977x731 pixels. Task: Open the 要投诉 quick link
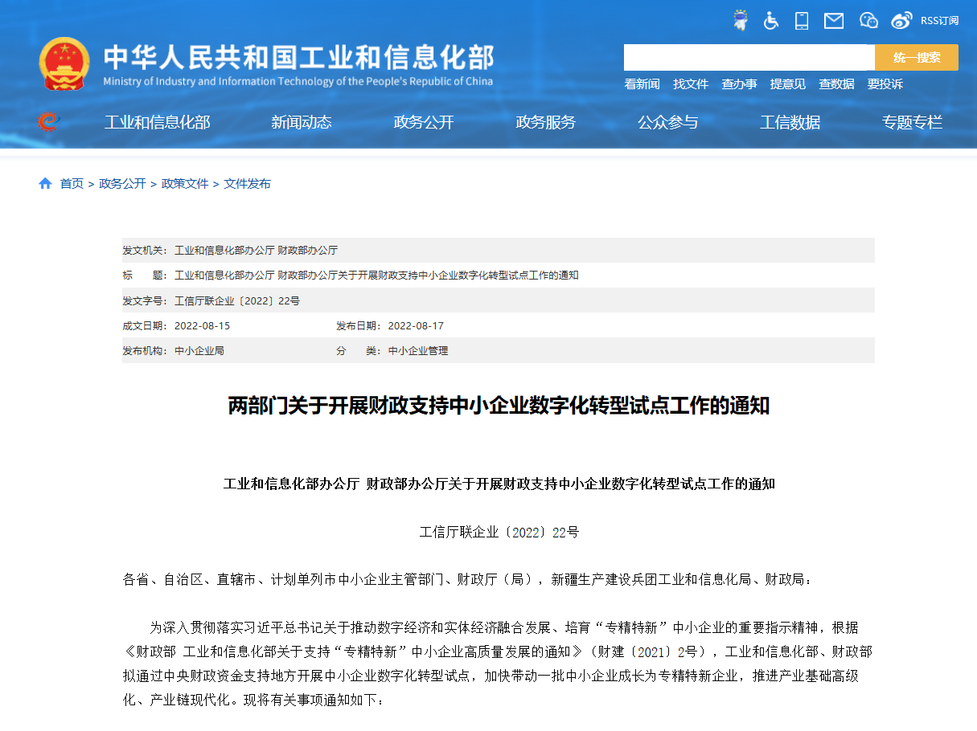point(885,84)
